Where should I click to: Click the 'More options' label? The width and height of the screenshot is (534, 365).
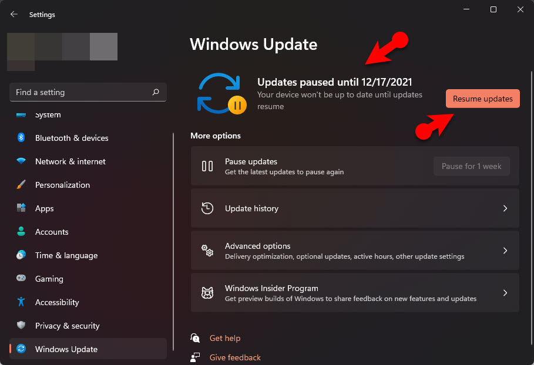216,136
